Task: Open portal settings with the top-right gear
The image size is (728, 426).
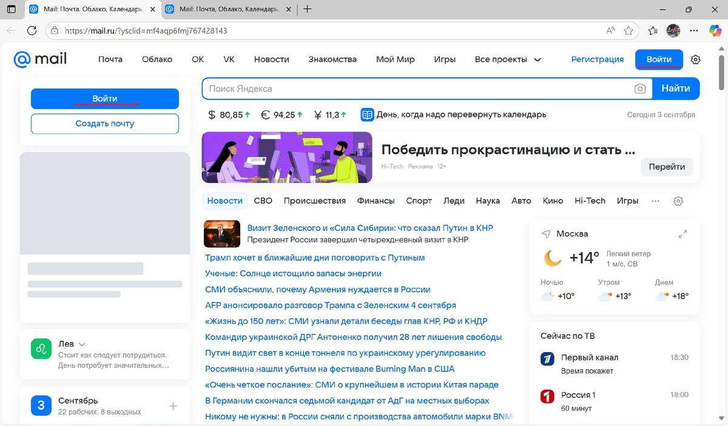Action: [x=695, y=59]
